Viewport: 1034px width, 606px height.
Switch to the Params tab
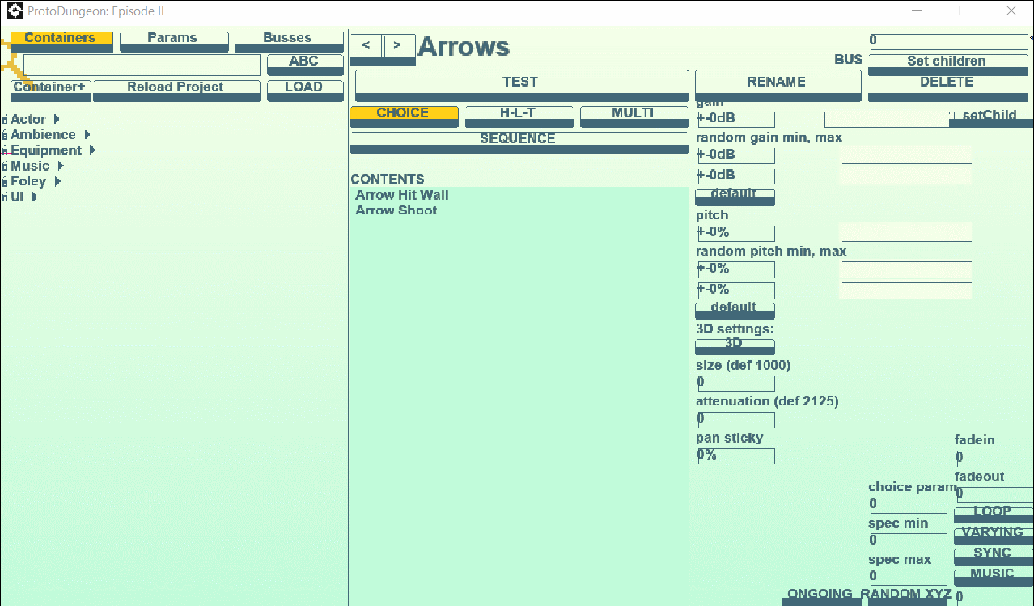point(174,41)
